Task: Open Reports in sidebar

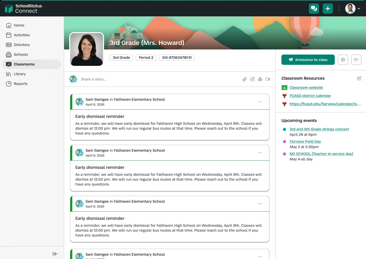Action: (x=31, y=84)
